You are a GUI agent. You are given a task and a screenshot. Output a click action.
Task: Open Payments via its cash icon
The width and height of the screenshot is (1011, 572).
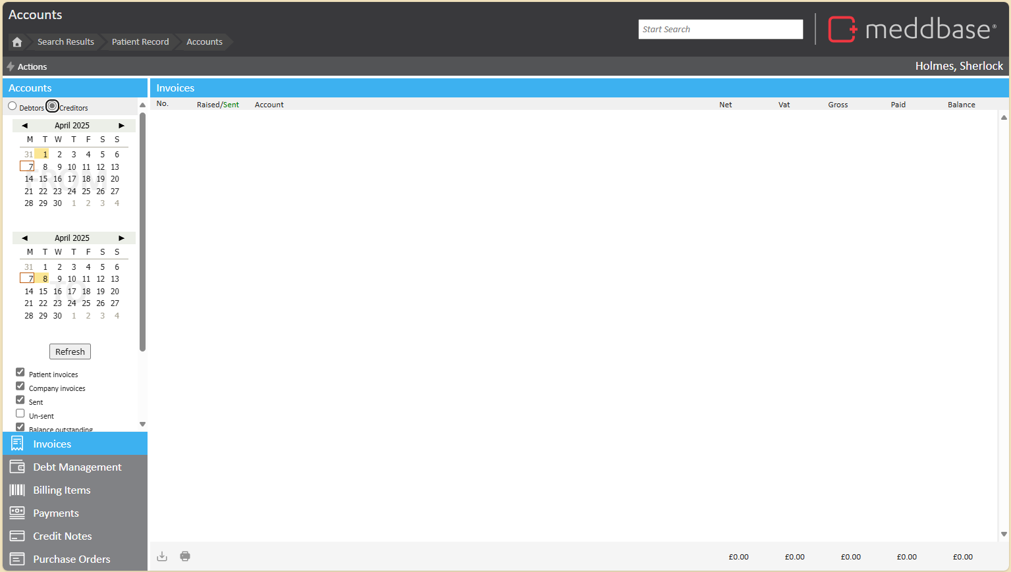click(17, 513)
